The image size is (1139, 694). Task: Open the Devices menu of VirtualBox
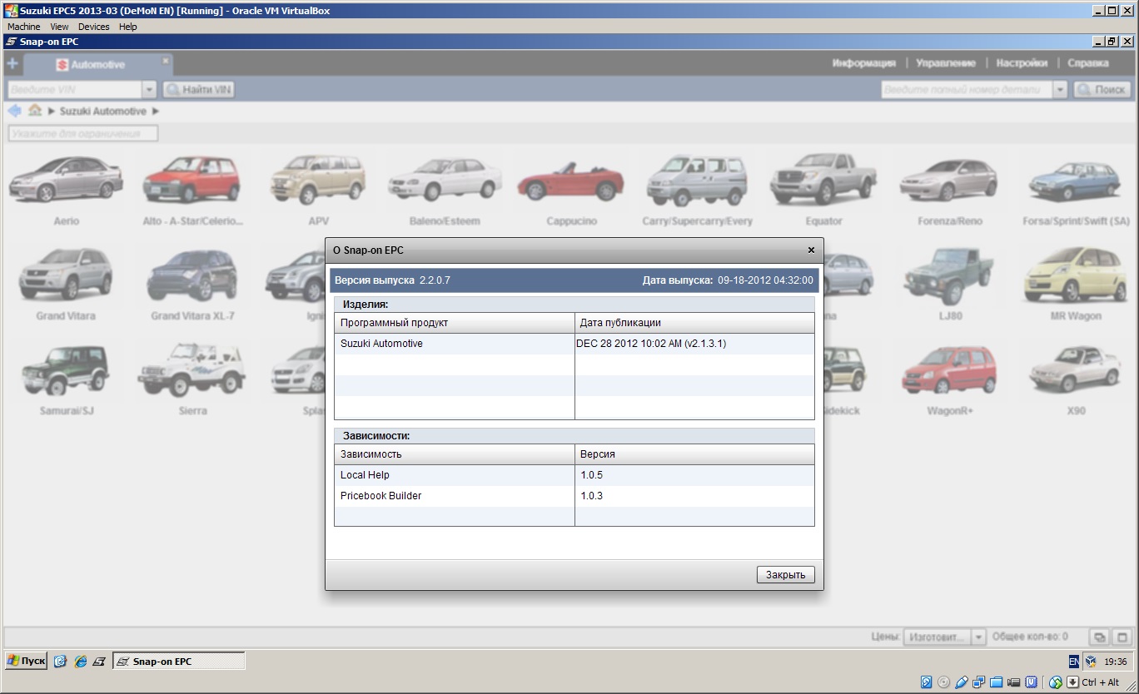tap(93, 27)
